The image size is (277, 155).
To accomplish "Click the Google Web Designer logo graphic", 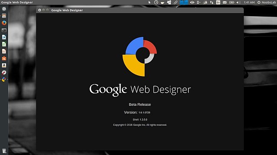I will pyautogui.click(x=139, y=56).
